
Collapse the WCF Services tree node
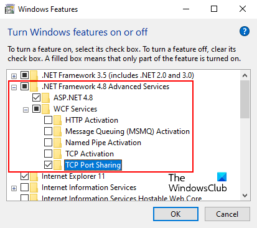point(26,110)
